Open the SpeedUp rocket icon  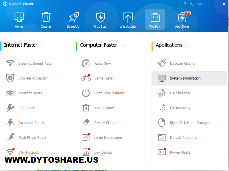73,17
